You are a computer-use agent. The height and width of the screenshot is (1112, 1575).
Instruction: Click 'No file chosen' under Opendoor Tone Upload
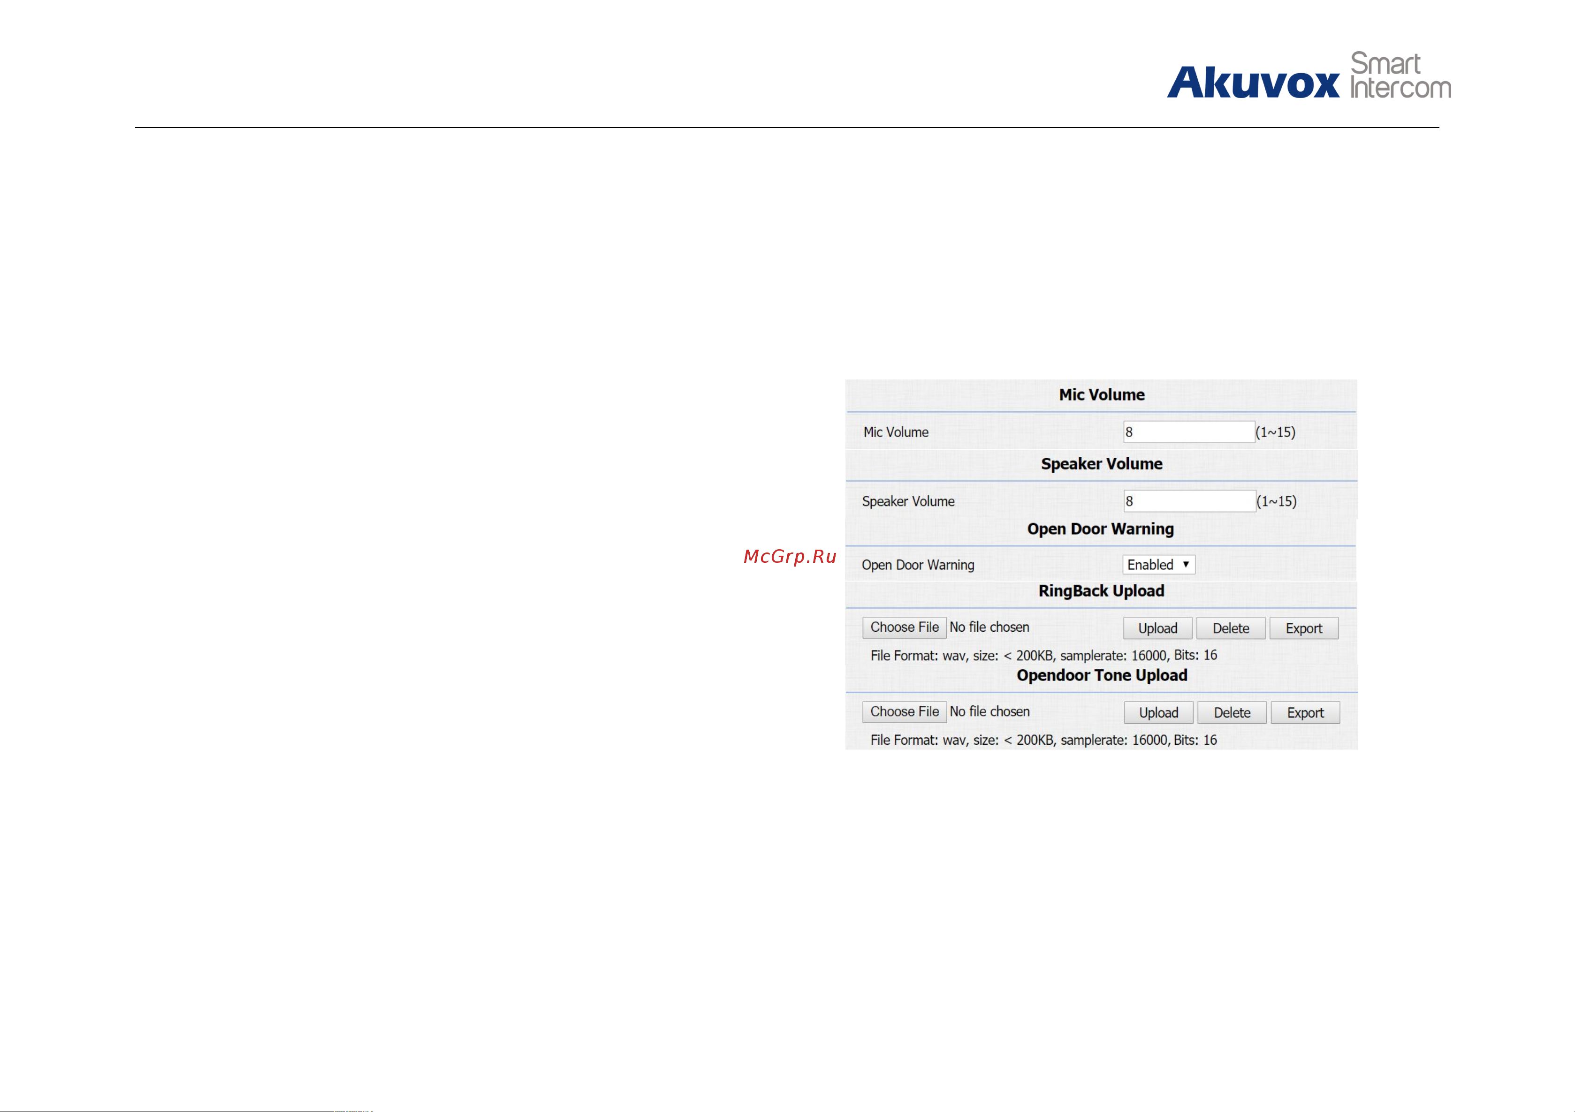989,711
